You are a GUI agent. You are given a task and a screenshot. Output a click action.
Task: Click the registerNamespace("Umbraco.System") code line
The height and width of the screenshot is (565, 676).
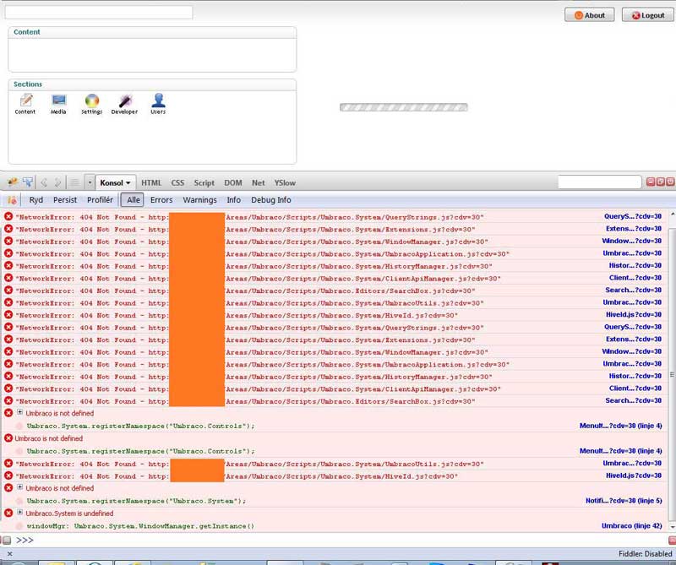click(136, 501)
